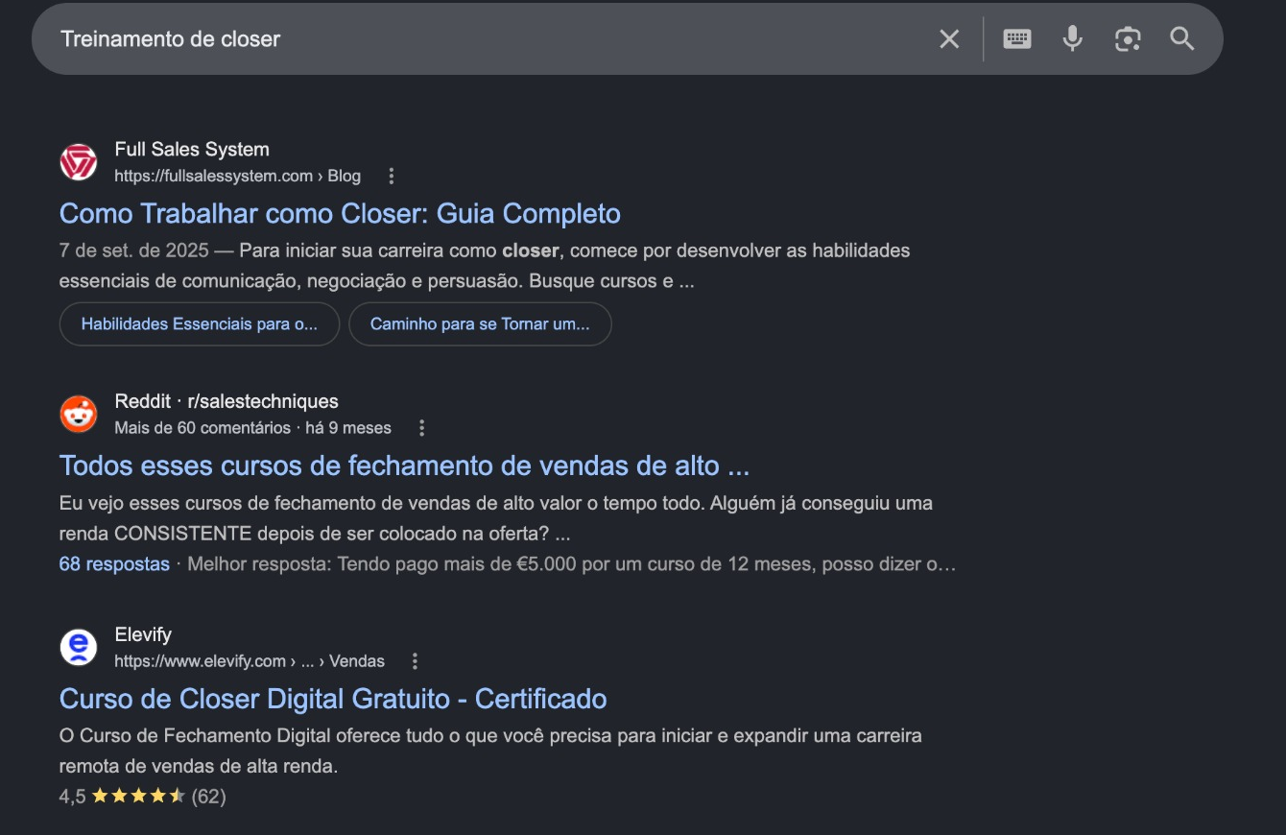This screenshot has width=1286, height=835.
Task: Click the 'Reddit · r/salestechniques' source name
Action: 226,401
